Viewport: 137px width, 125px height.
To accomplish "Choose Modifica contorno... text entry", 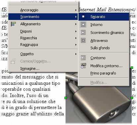I will click(x=106, y=66).
